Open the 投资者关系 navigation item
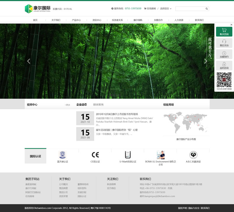This screenshot has height=212, width=234. [x=117, y=20]
